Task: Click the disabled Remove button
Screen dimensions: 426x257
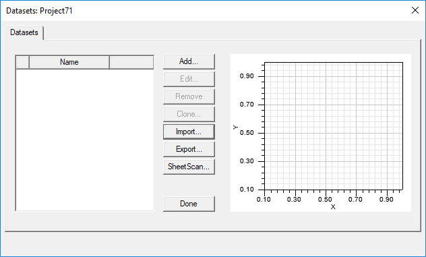Action: point(189,96)
